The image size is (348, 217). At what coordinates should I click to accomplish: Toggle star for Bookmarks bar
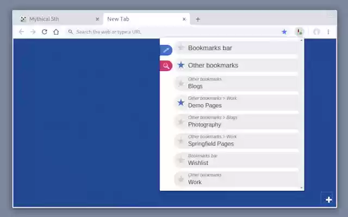[181, 47]
